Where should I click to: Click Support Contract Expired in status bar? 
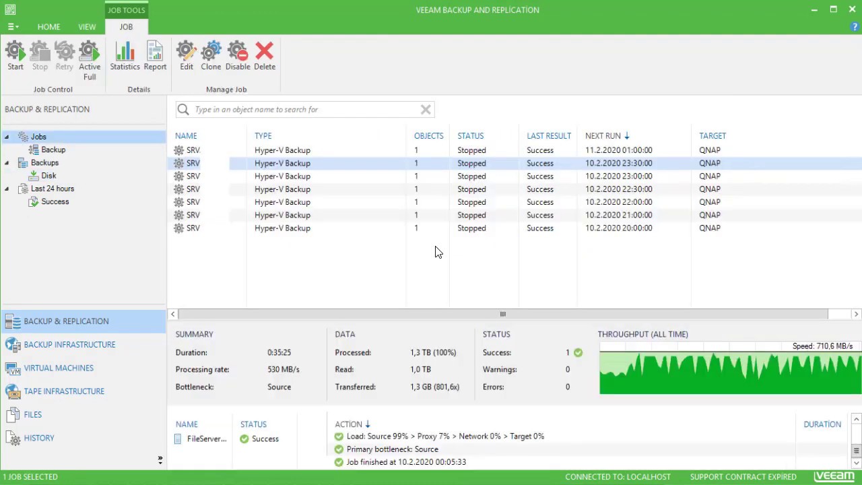click(743, 477)
